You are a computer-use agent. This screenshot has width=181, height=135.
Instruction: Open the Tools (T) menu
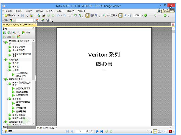60,11
